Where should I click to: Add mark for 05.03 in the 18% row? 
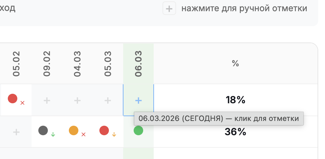108,100
